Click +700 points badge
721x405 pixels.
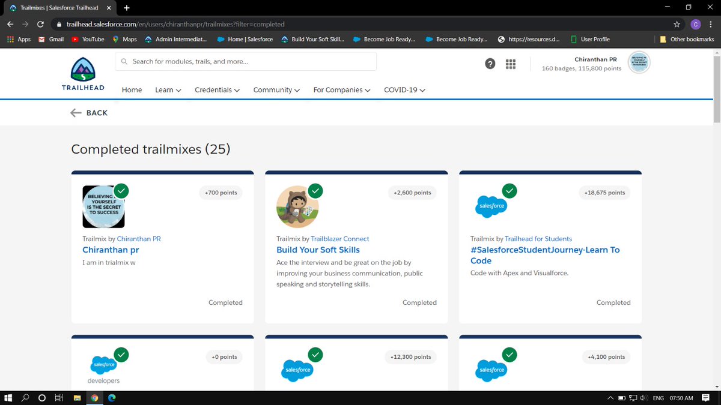[221, 193]
